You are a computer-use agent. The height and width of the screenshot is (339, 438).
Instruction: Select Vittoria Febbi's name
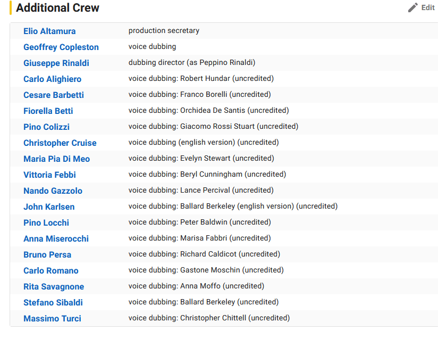(49, 175)
